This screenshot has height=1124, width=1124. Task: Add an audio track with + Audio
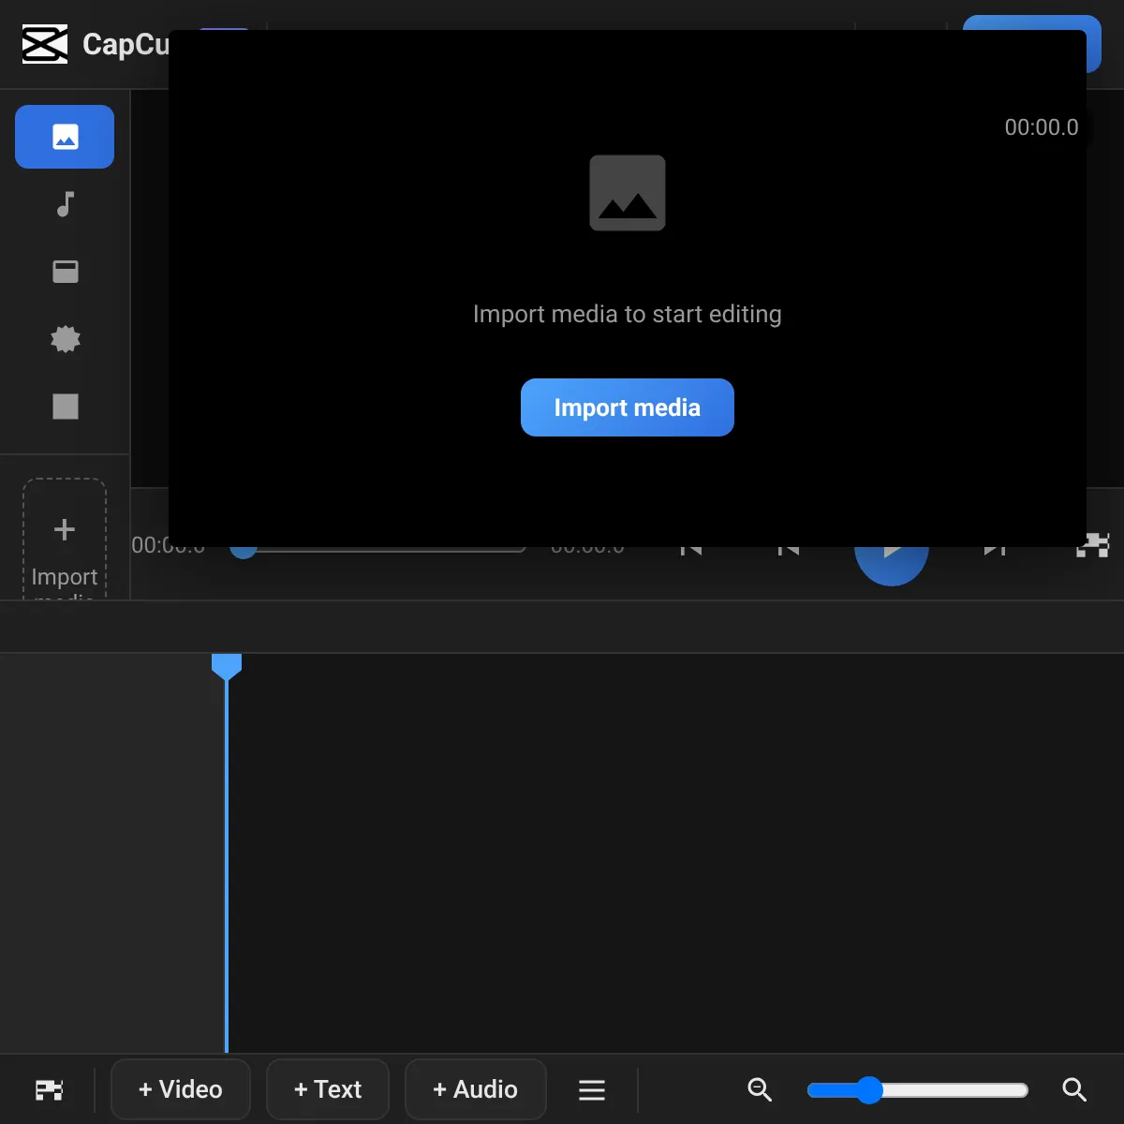pos(476,1089)
